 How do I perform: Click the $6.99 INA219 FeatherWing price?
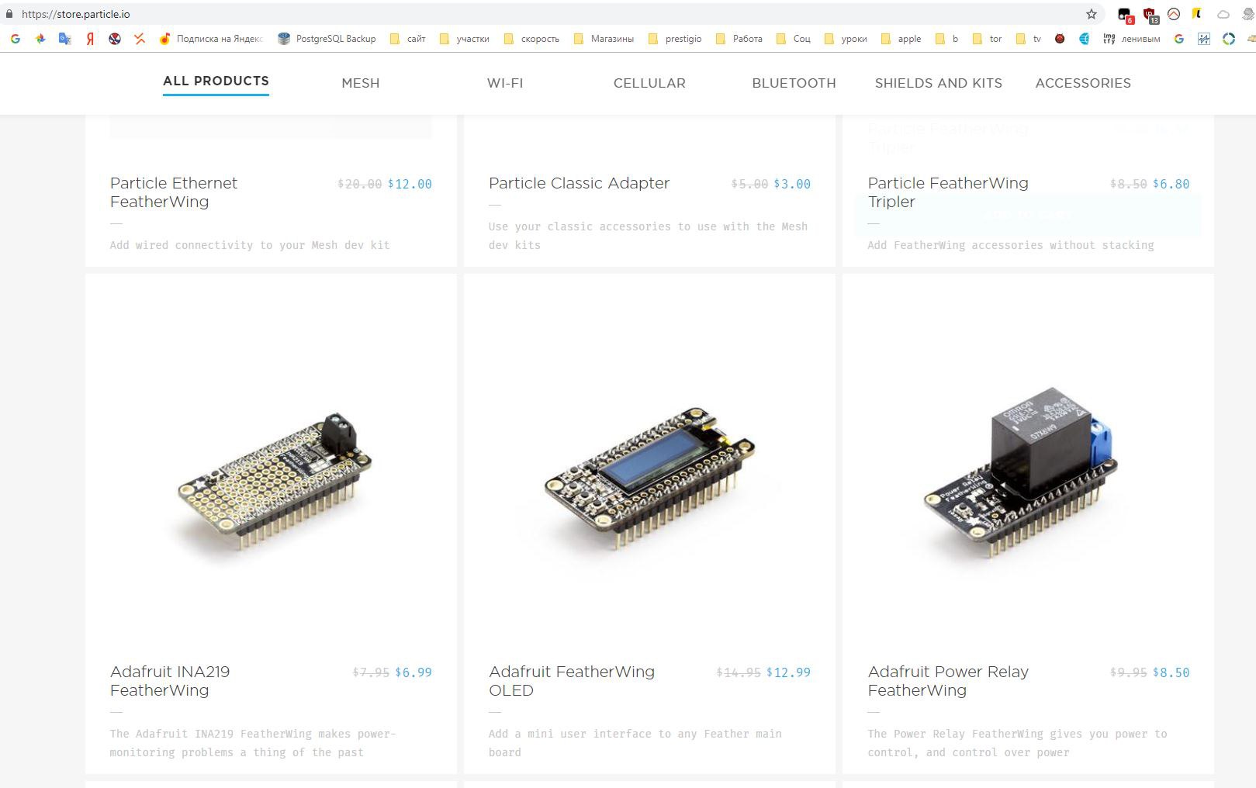pos(413,672)
